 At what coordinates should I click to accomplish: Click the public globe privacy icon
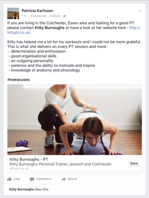[65, 16]
